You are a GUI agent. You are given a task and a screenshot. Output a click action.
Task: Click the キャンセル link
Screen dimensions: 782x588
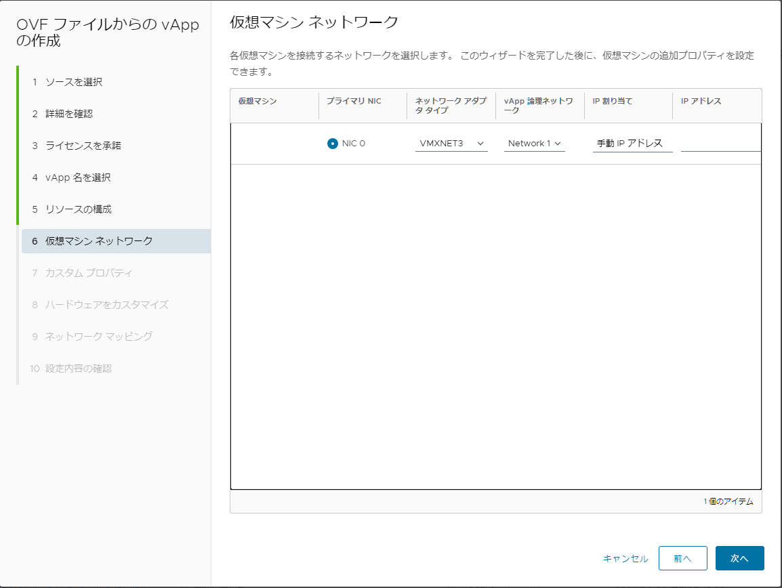625,559
